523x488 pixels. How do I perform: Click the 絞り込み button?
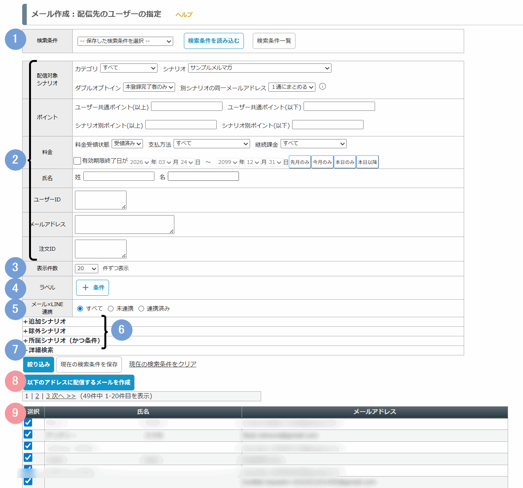[39, 365]
